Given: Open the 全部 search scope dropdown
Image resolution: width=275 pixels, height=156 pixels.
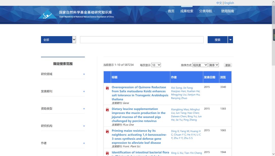Looking at the screenshot, I should click(x=58, y=39).
